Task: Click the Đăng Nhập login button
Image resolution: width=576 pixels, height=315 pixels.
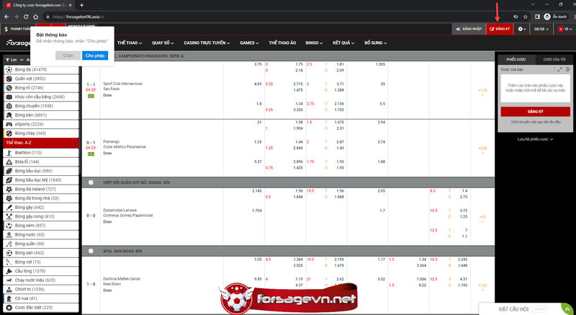Action: pos(469,29)
